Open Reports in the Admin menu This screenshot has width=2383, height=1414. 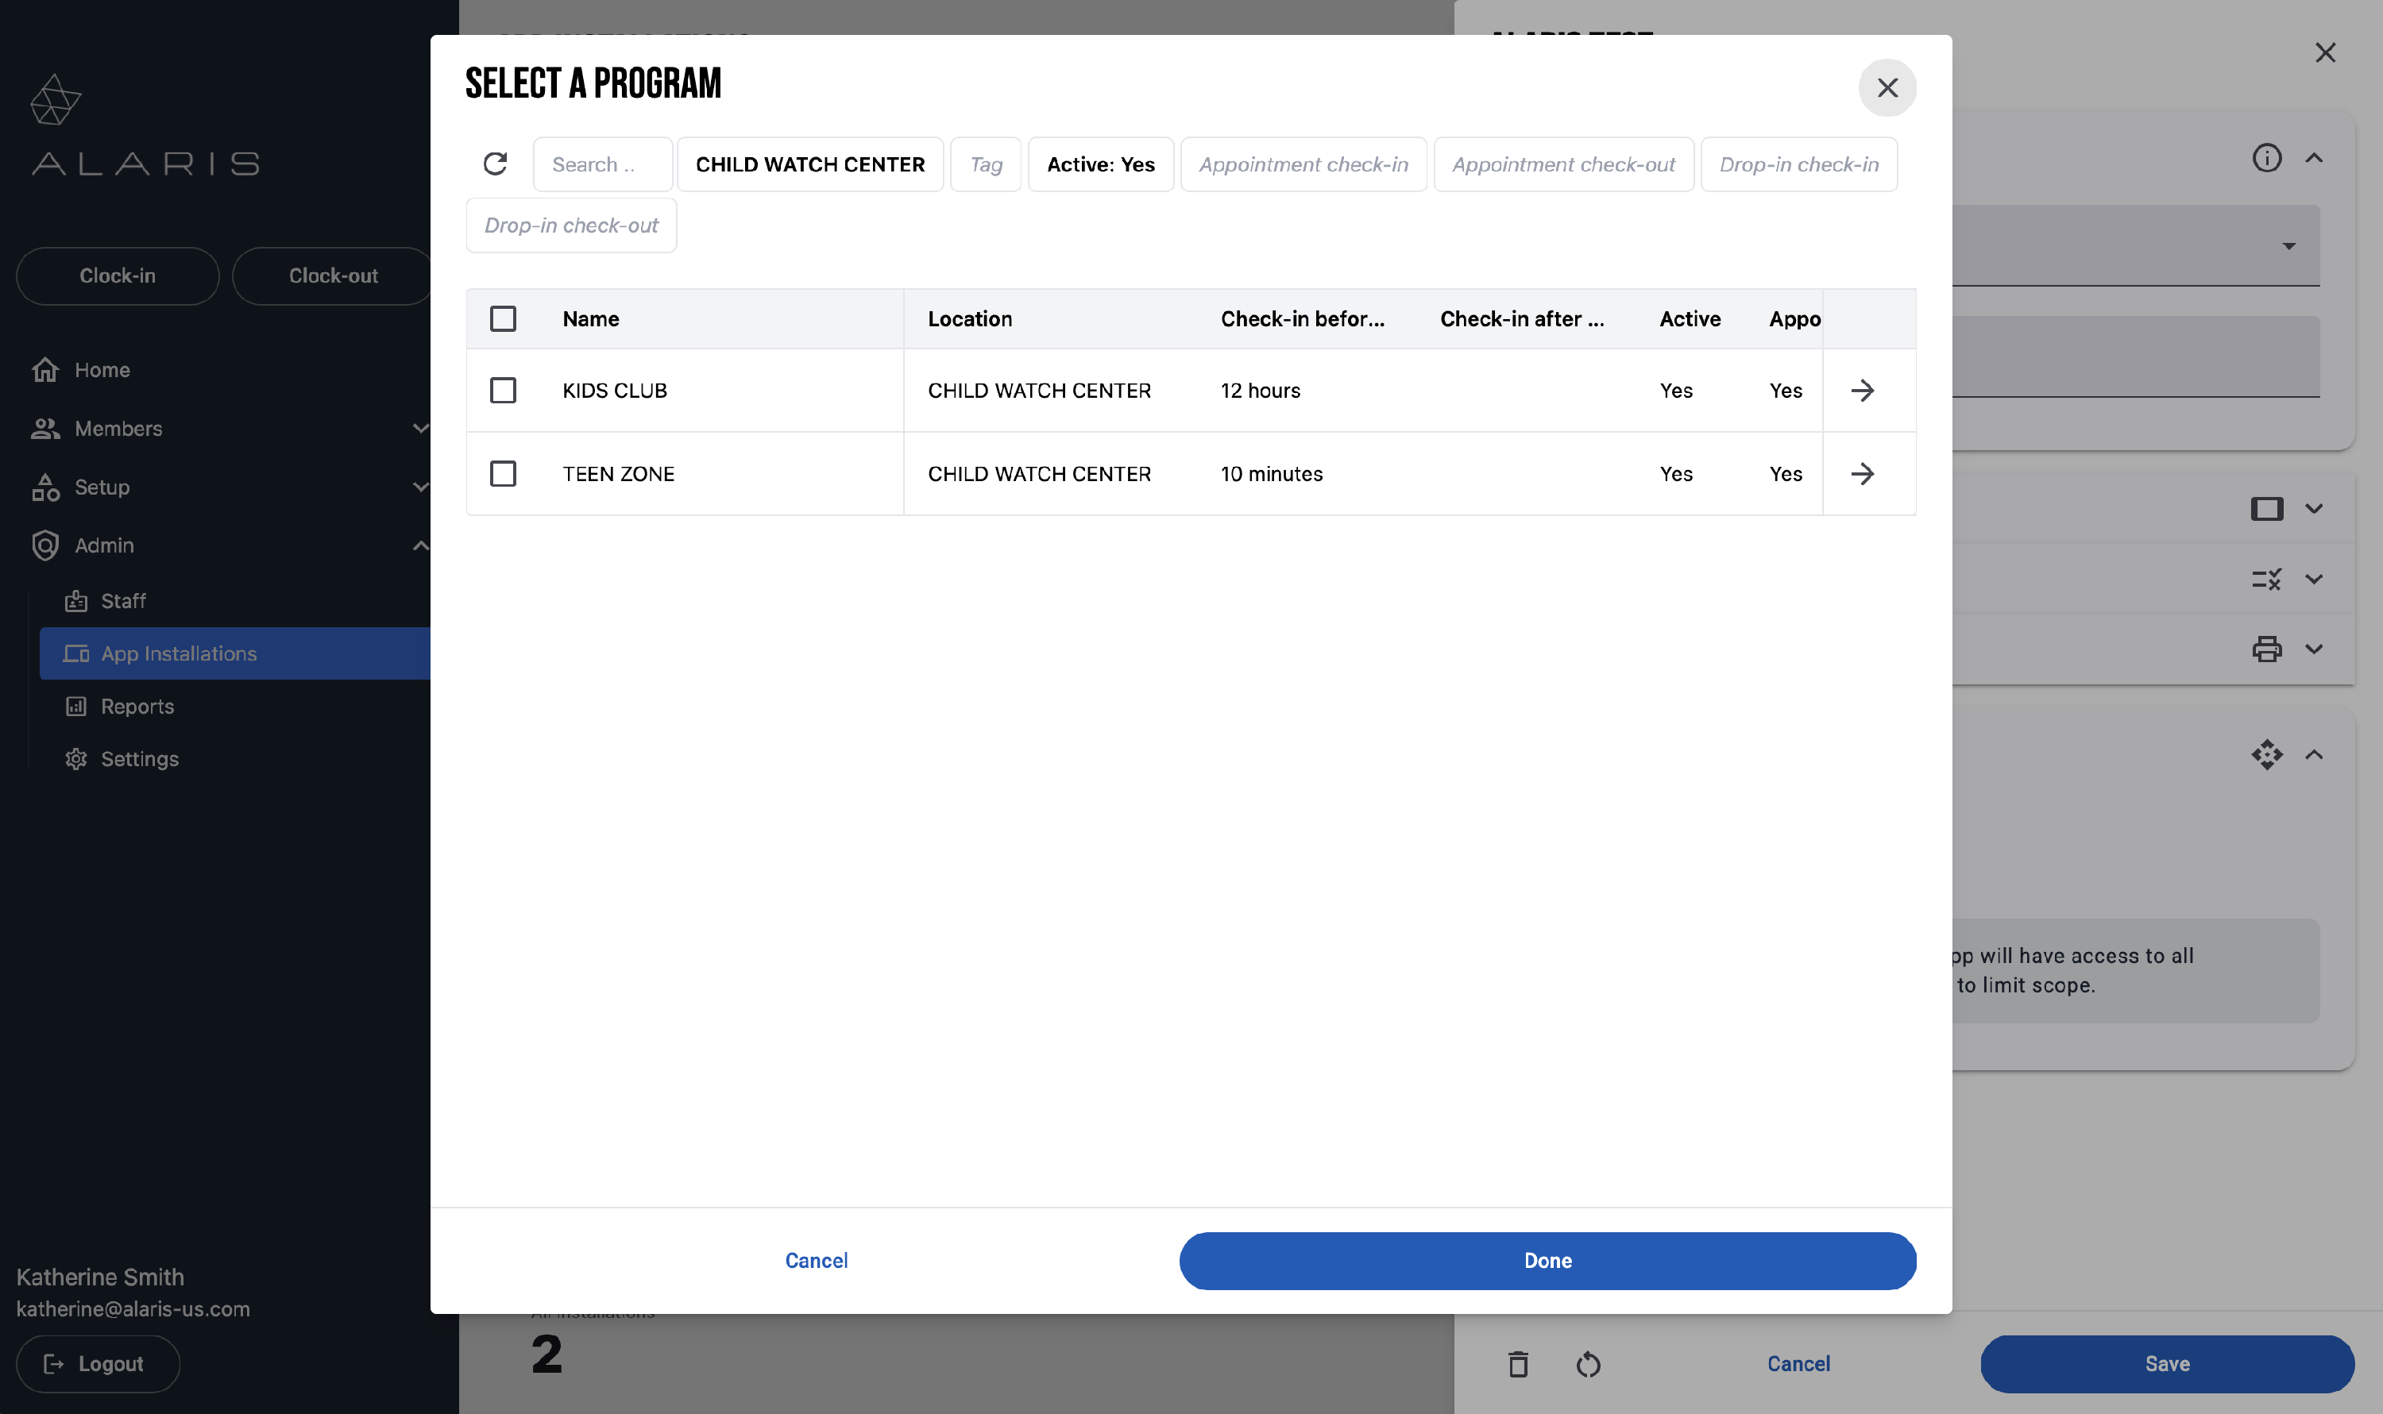click(137, 706)
